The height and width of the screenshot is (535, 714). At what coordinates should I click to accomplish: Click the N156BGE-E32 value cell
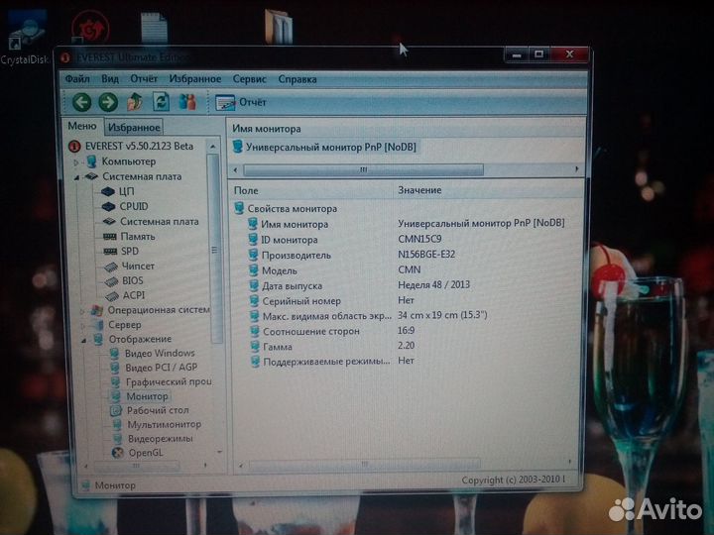[426, 255]
